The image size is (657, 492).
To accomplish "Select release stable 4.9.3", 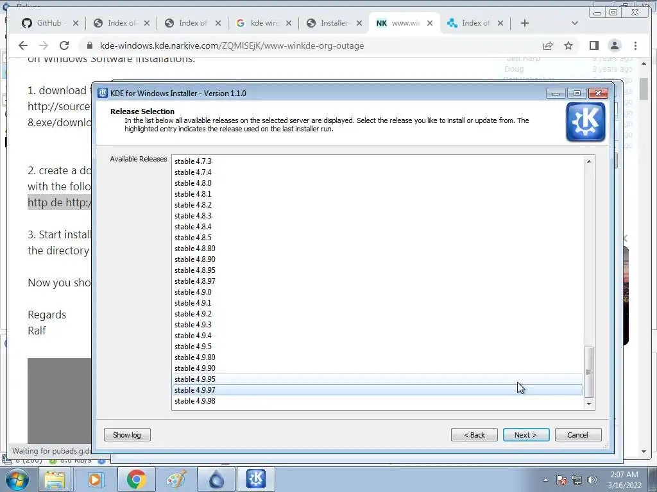I will [377, 325].
